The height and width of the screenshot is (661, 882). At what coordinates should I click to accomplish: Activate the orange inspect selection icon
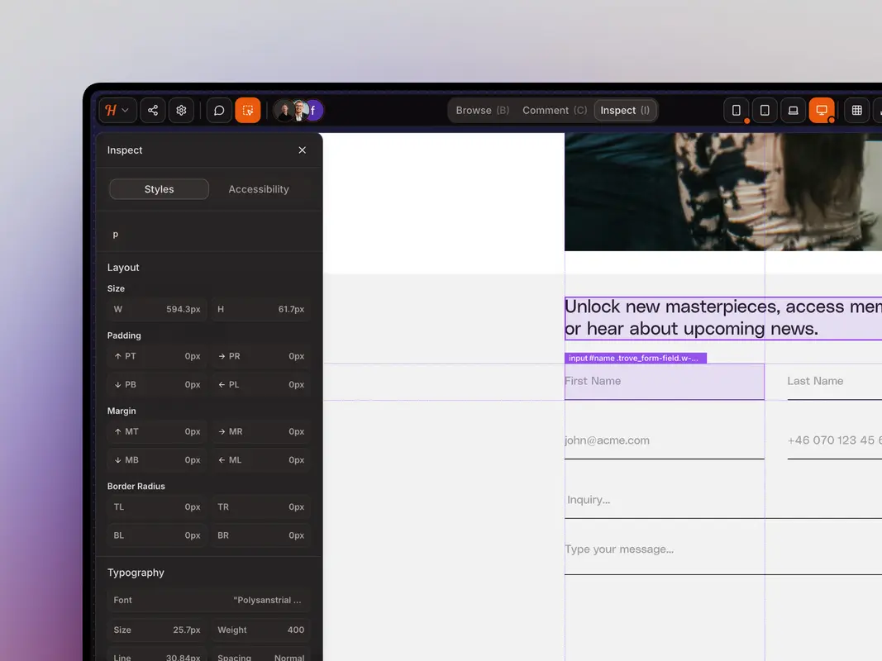tap(248, 110)
